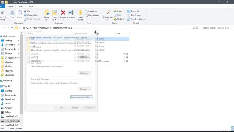Click the Search apache-maven-3.3.9 field

(x=217, y=28)
